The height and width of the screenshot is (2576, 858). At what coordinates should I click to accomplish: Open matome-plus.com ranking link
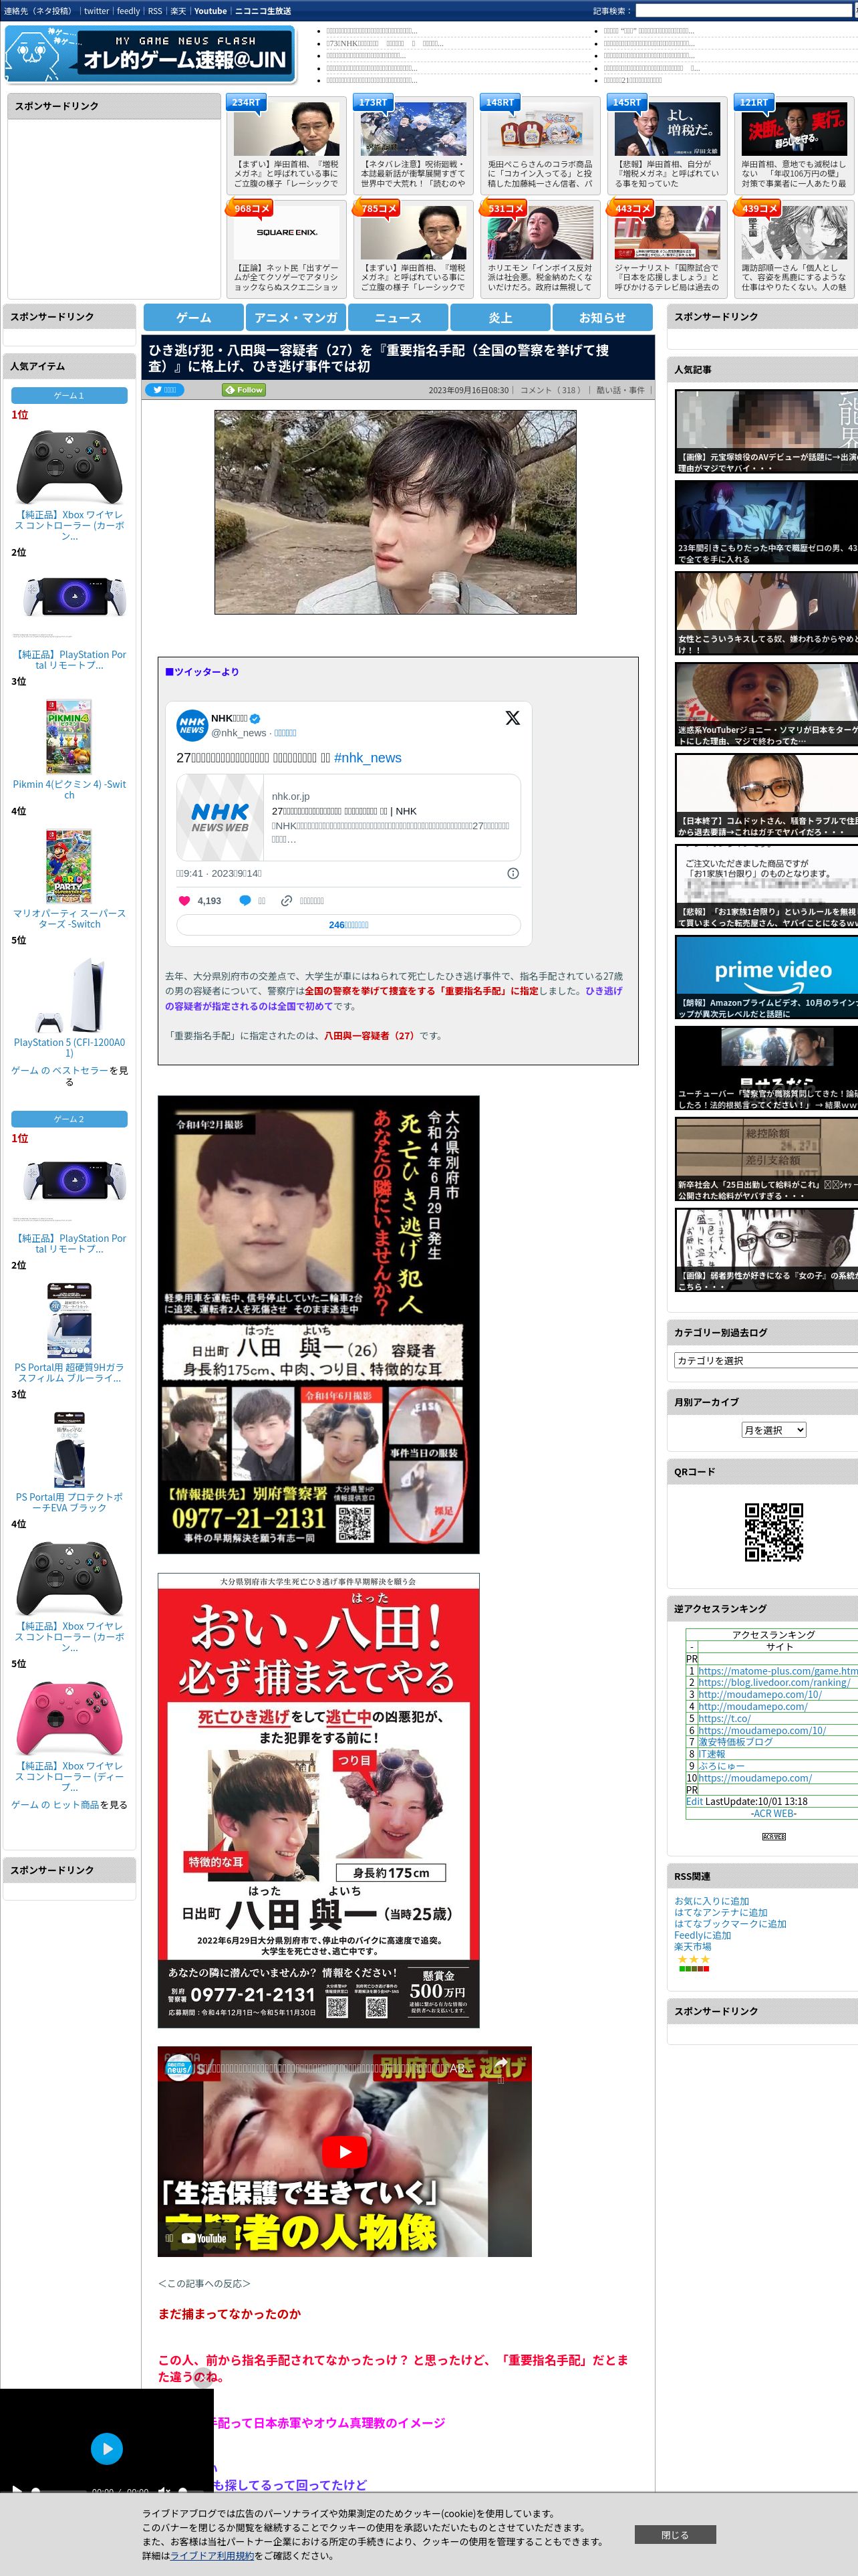[x=777, y=1671]
